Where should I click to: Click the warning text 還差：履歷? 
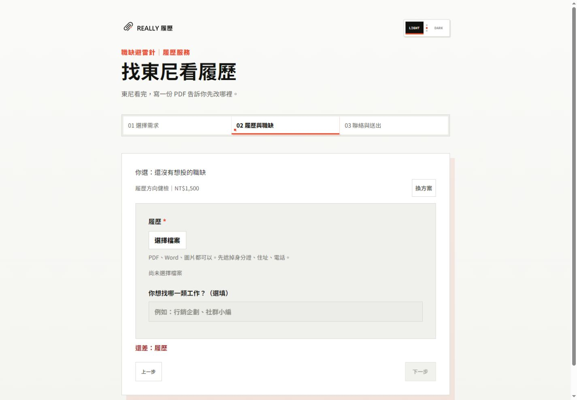click(151, 348)
